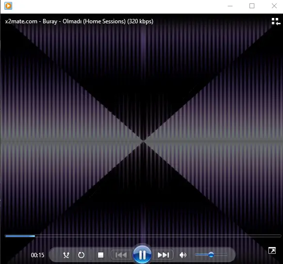Switch to Library view icon

(x=276, y=21)
